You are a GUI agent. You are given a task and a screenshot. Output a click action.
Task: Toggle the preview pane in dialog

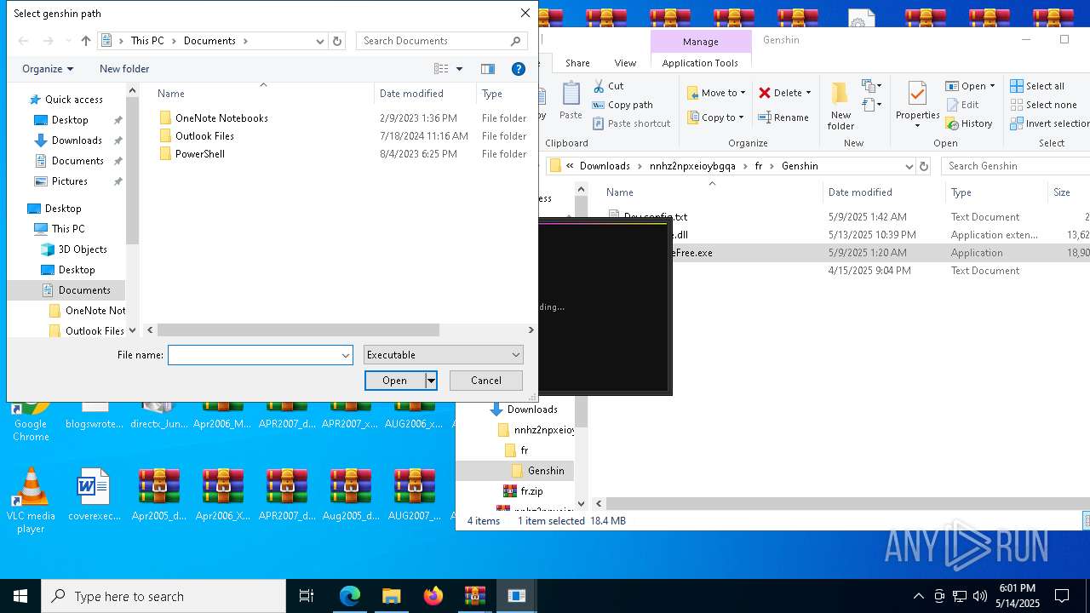click(488, 69)
